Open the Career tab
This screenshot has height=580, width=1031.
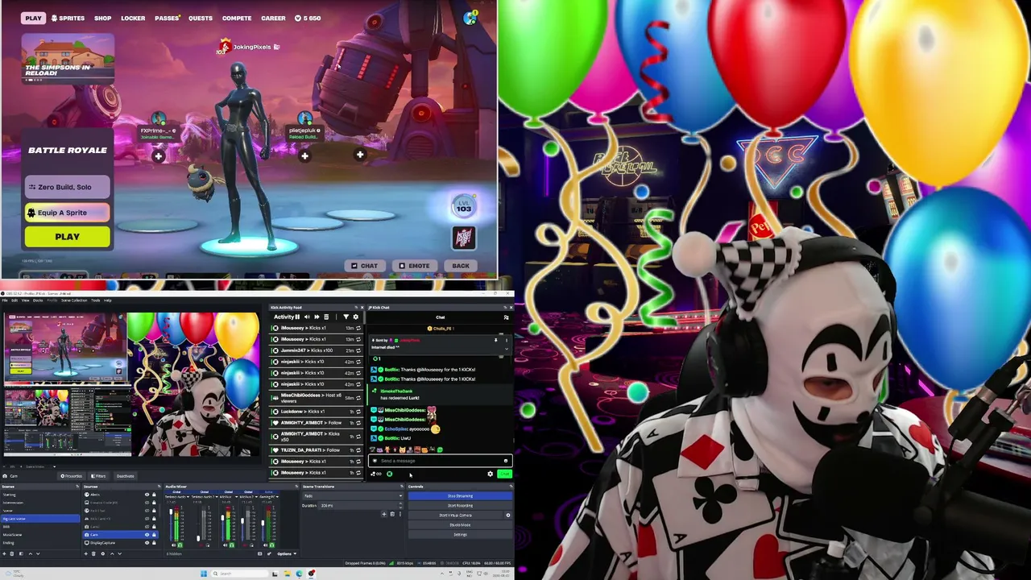coord(273,18)
